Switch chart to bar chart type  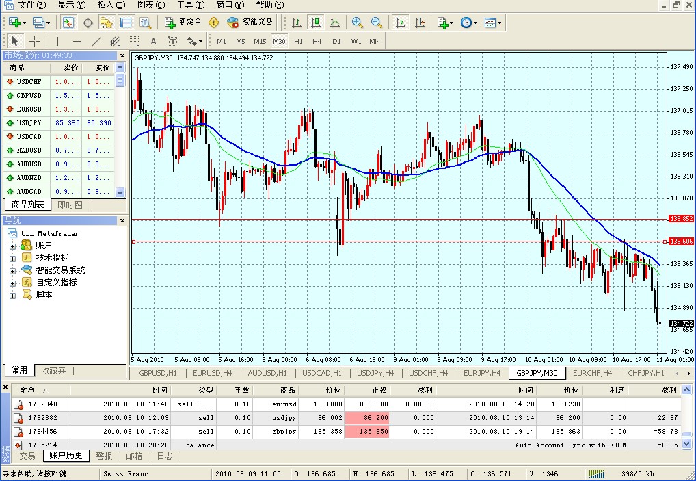click(x=297, y=22)
